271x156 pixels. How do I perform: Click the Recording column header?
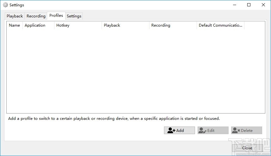tap(161, 25)
